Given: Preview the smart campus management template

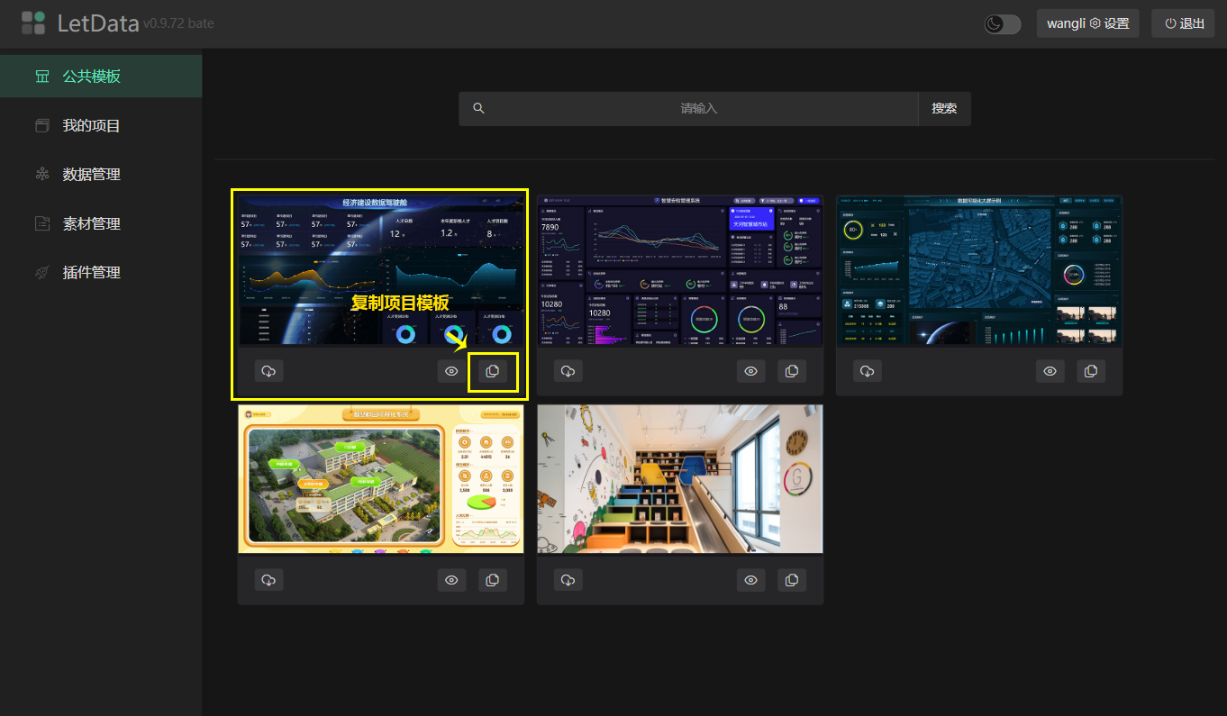Looking at the screenshot, I should (750, 371).
